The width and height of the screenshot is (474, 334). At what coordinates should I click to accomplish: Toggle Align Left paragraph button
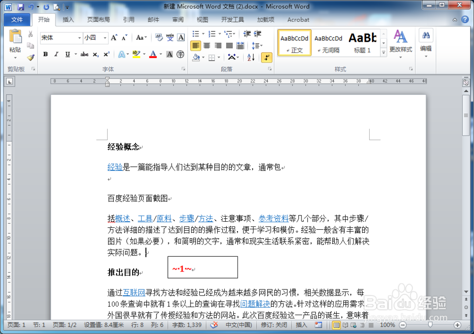coord(196,45)
